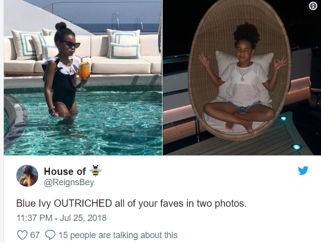Click the tweet text about Blue Ivy

coord(131,203)
